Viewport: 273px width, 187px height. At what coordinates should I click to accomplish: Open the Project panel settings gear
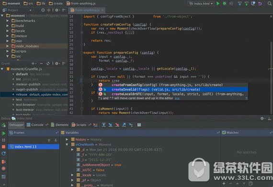57,10
